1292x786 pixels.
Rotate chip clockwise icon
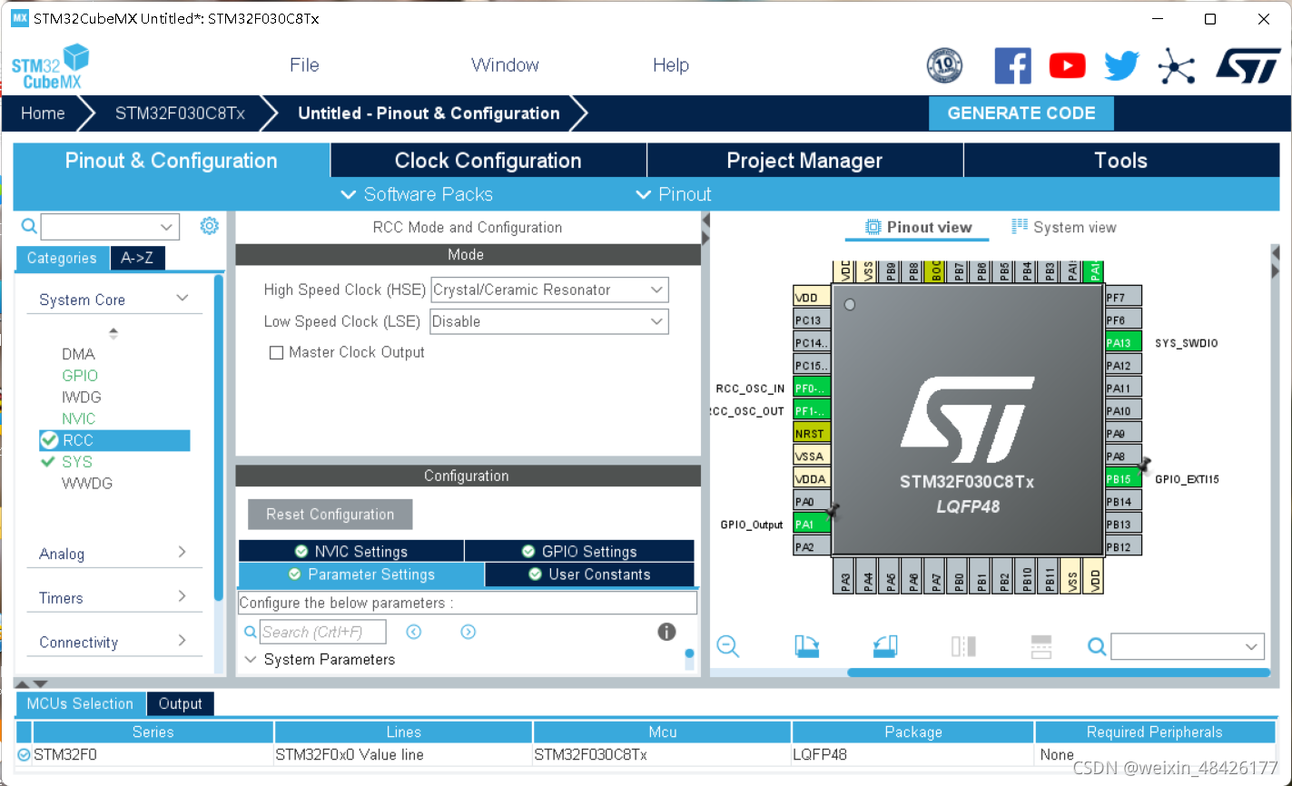(x=806, y=646)
